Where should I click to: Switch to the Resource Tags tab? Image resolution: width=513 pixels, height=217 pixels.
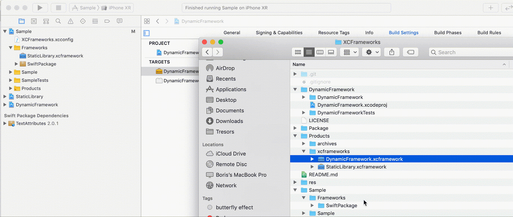(x=334, y=33)
